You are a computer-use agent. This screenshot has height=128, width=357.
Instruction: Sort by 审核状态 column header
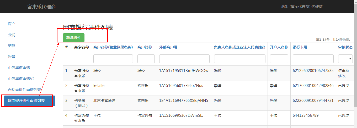point(345,47)
